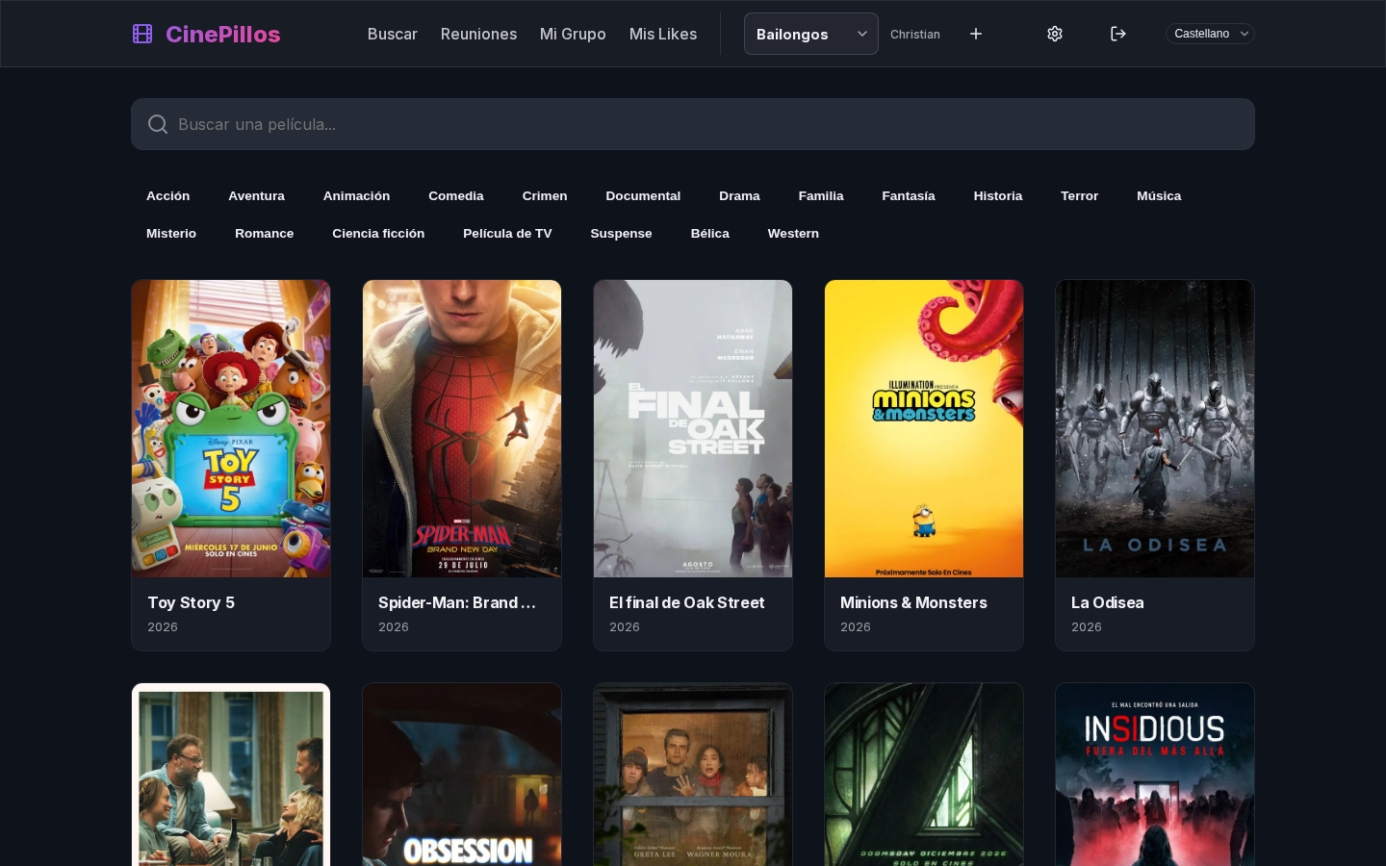Image resolution: width=1386 pixels, height=866 pixels.
Task: Open the Spider-Man: Brand New Day poster
Action: (x=462, y=429)
